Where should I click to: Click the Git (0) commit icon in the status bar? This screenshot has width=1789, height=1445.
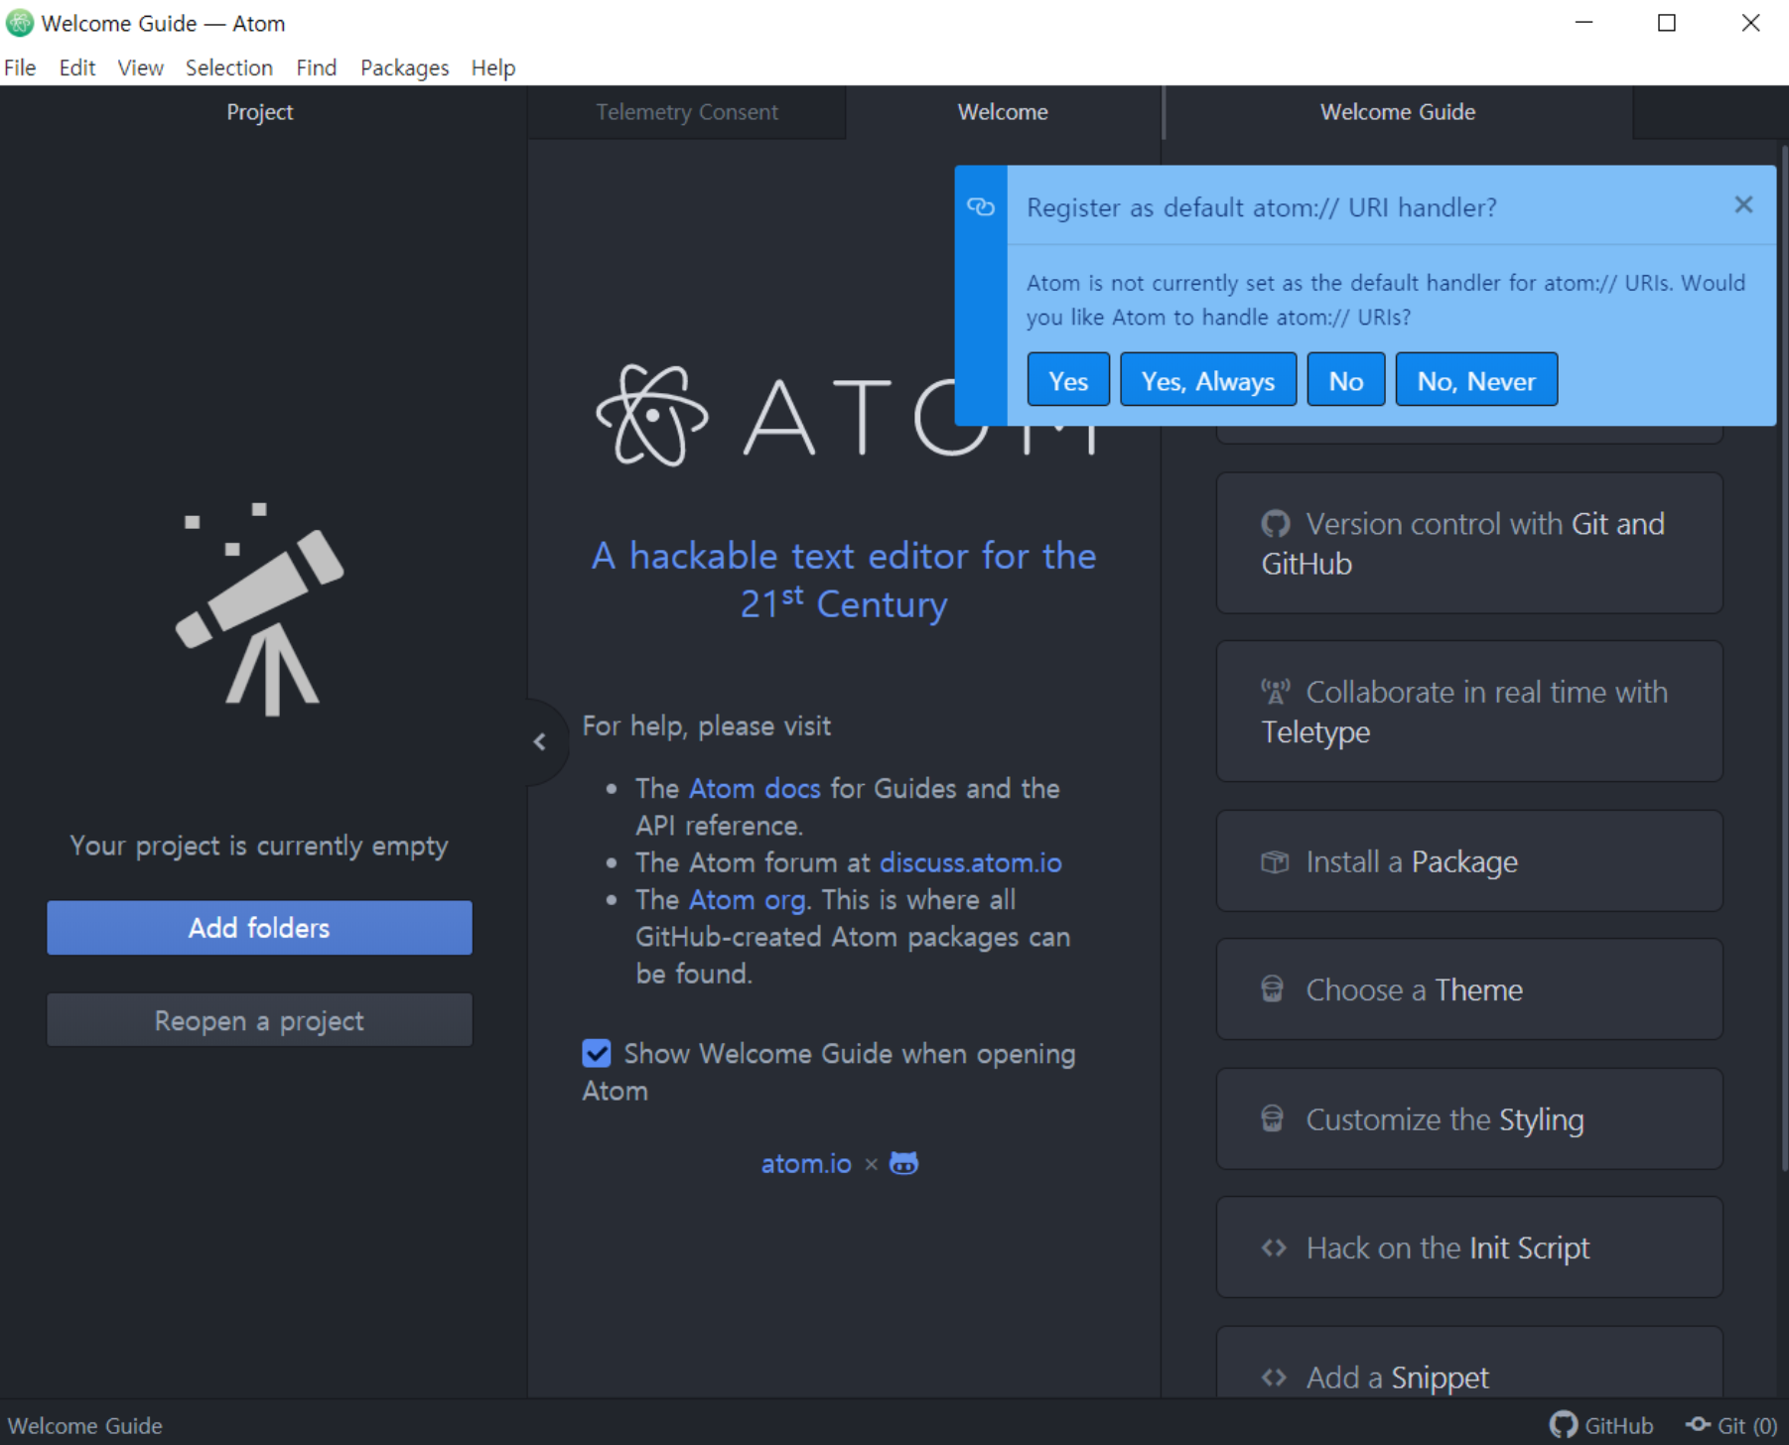point(1698,1425)
